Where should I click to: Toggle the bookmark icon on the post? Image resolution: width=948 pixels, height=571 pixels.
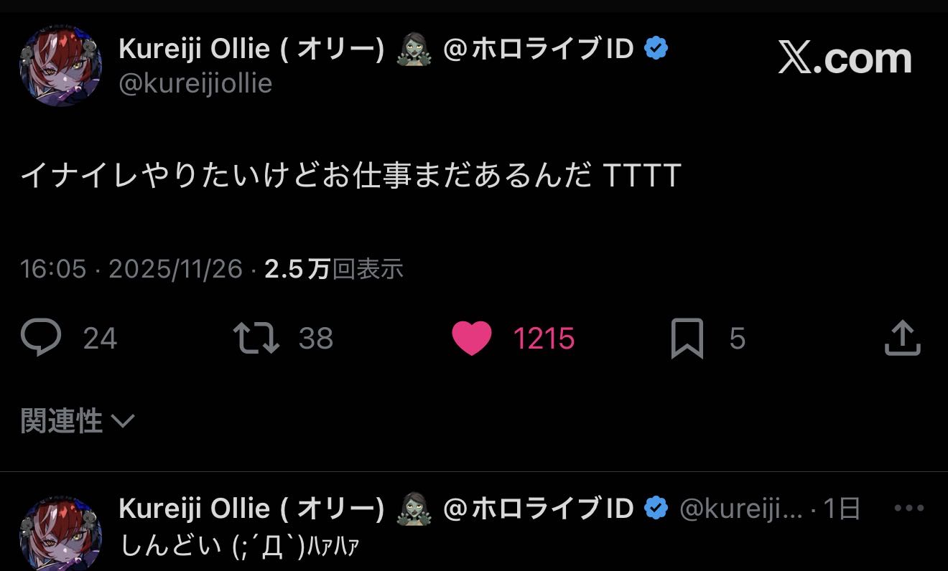coord(687,339)
